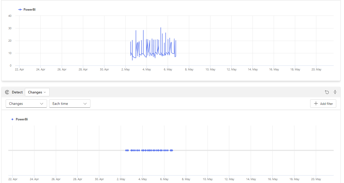This screenshot has width=344, height=183.
Task: Click the Detect label text
Action: point(17,92)
